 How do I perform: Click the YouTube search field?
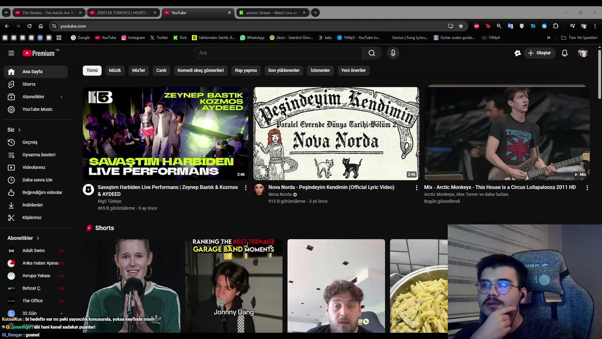click(x=277, y=53)
